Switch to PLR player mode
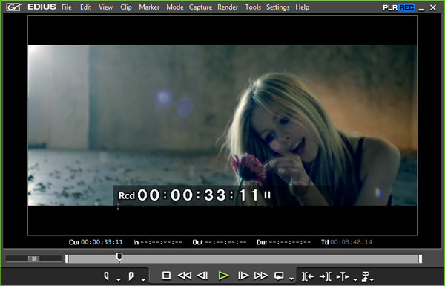The height and width of the screenshot is (286, 445). (390, 7)
